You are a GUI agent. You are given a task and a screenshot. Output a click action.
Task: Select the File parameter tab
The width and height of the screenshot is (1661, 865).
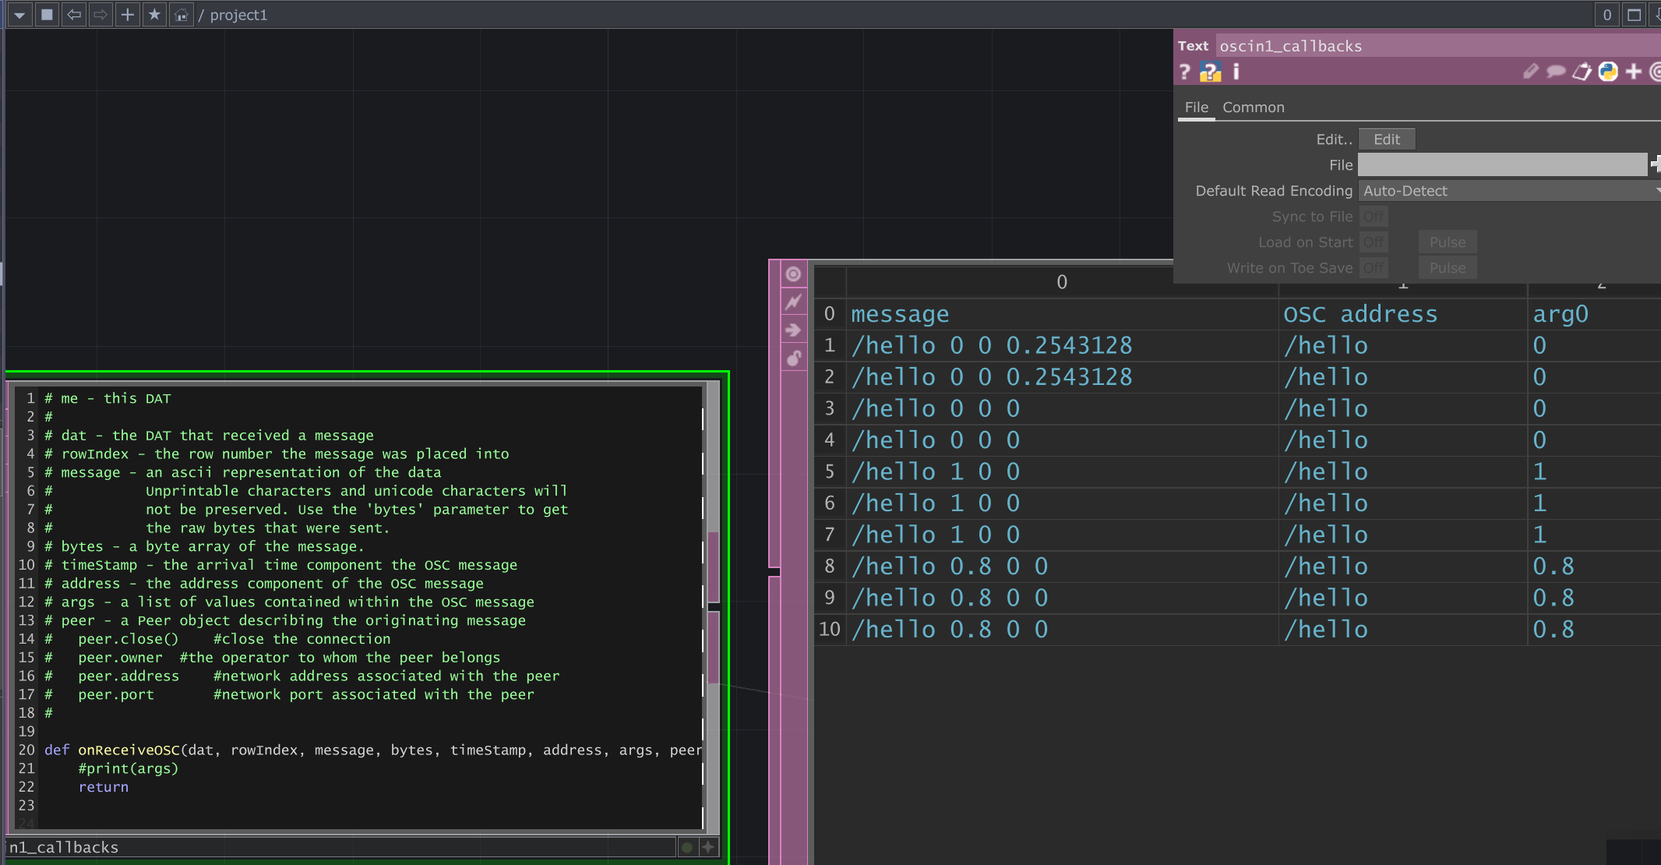point(1196,108)
